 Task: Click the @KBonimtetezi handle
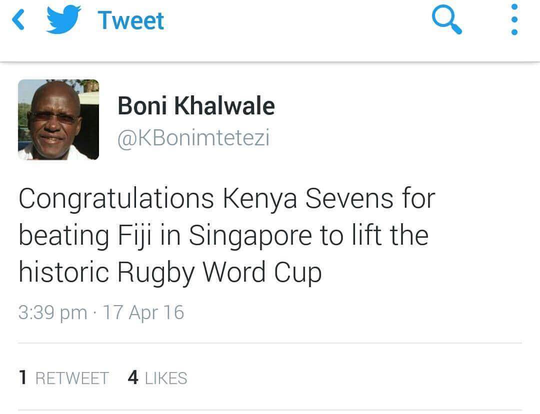193,138
